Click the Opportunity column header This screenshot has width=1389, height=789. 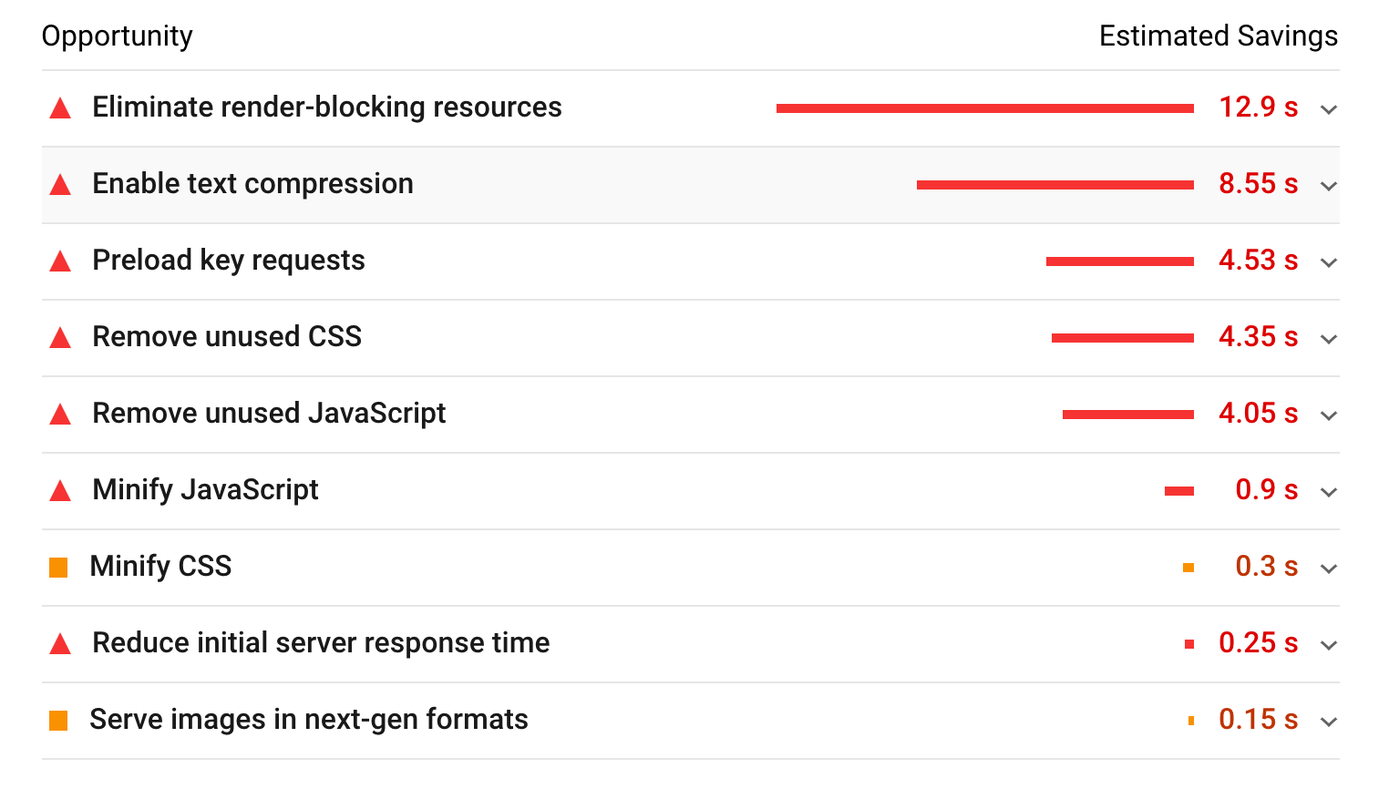coord(118,36)
